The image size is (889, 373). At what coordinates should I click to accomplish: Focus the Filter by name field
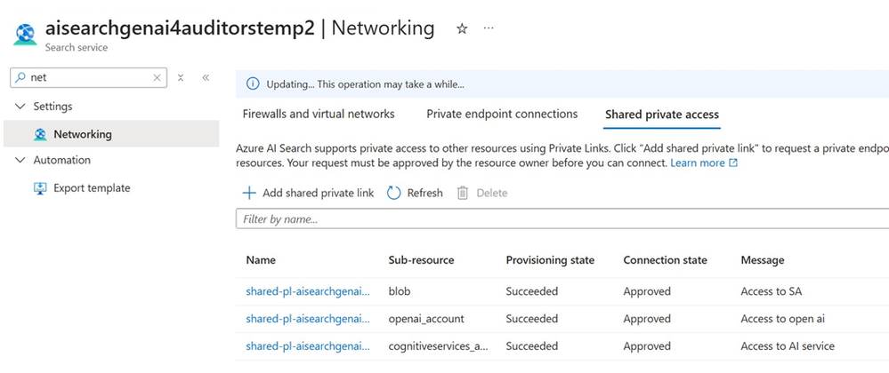pos(562,219)
